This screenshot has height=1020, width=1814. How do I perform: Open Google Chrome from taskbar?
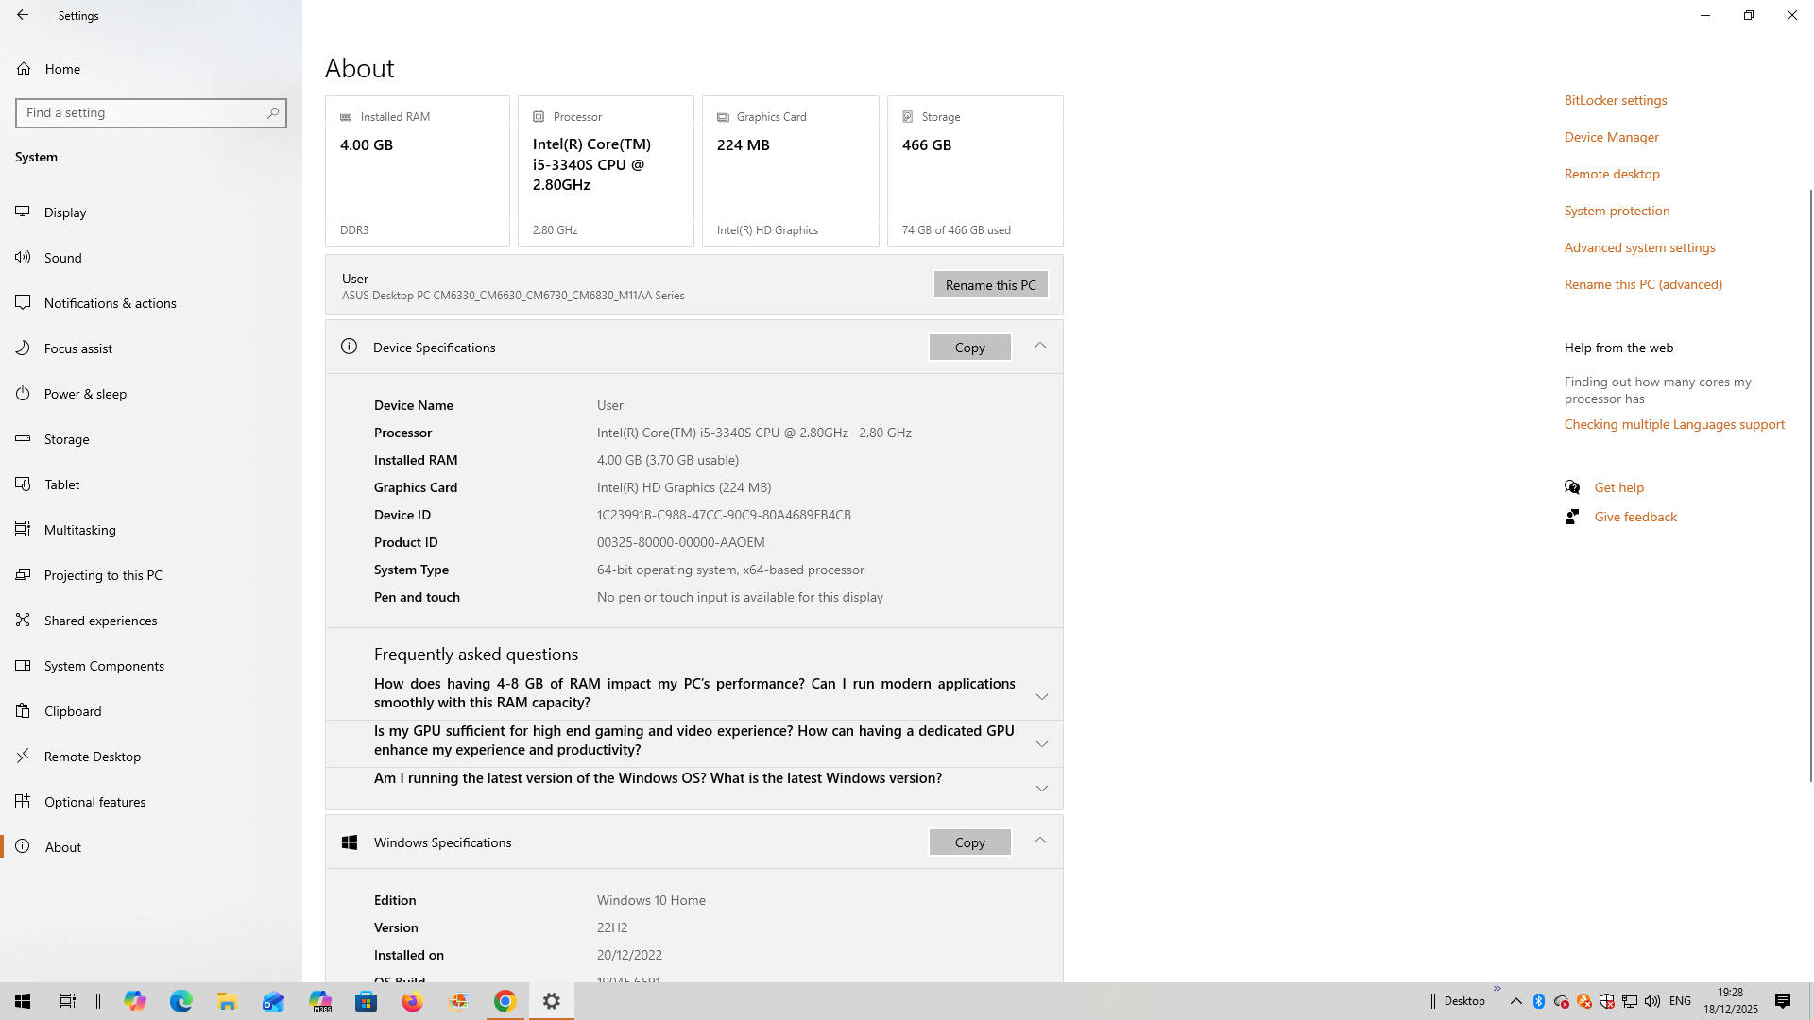point(505,1002)
